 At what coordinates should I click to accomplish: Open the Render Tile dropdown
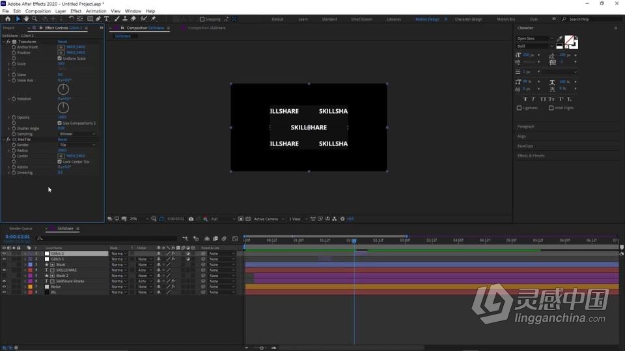coord(77,145)
